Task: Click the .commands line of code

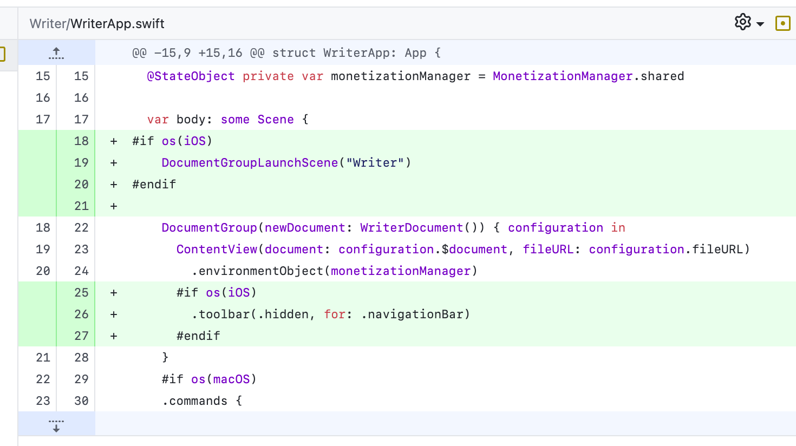Action: (195, 401)
